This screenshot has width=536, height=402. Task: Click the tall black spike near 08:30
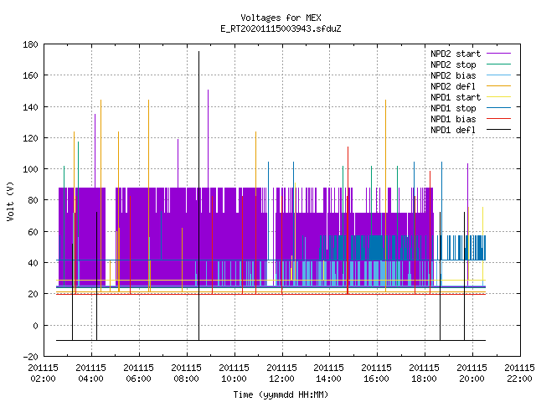(198, 196)
